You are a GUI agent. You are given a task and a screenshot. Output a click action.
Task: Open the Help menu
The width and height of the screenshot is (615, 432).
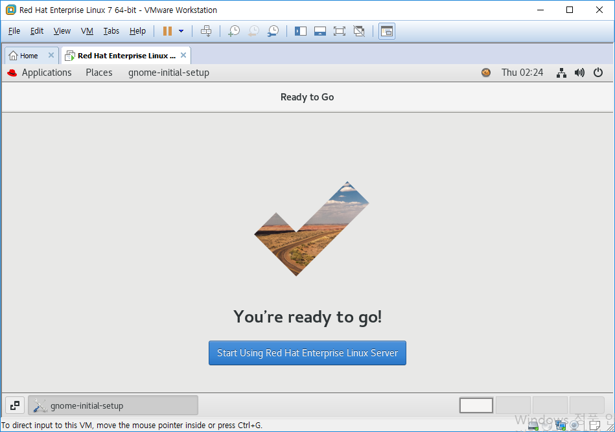coord(137,31)
